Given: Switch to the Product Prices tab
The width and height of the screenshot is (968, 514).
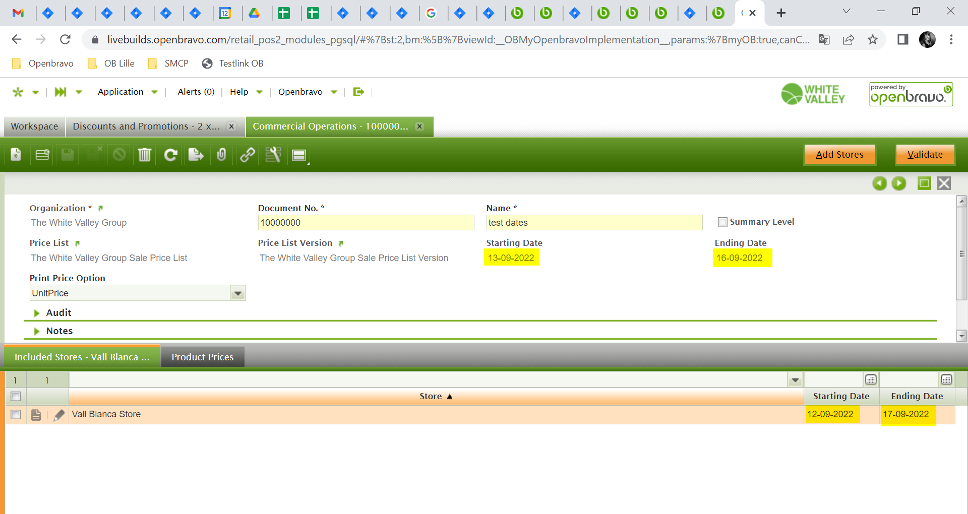Looking at the screenshot, I should coord(203,357).
